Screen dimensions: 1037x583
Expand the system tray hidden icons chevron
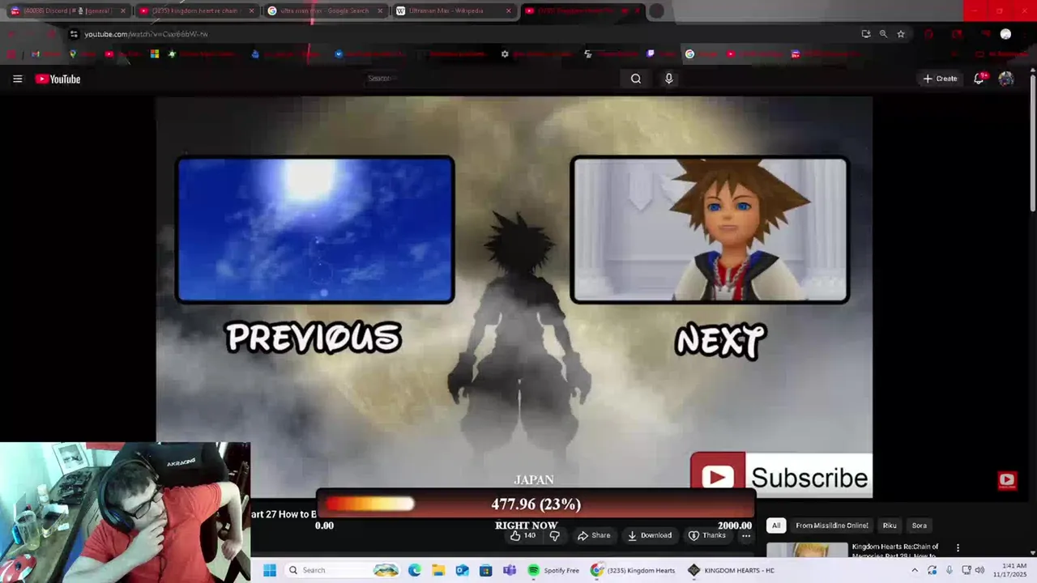915,570
